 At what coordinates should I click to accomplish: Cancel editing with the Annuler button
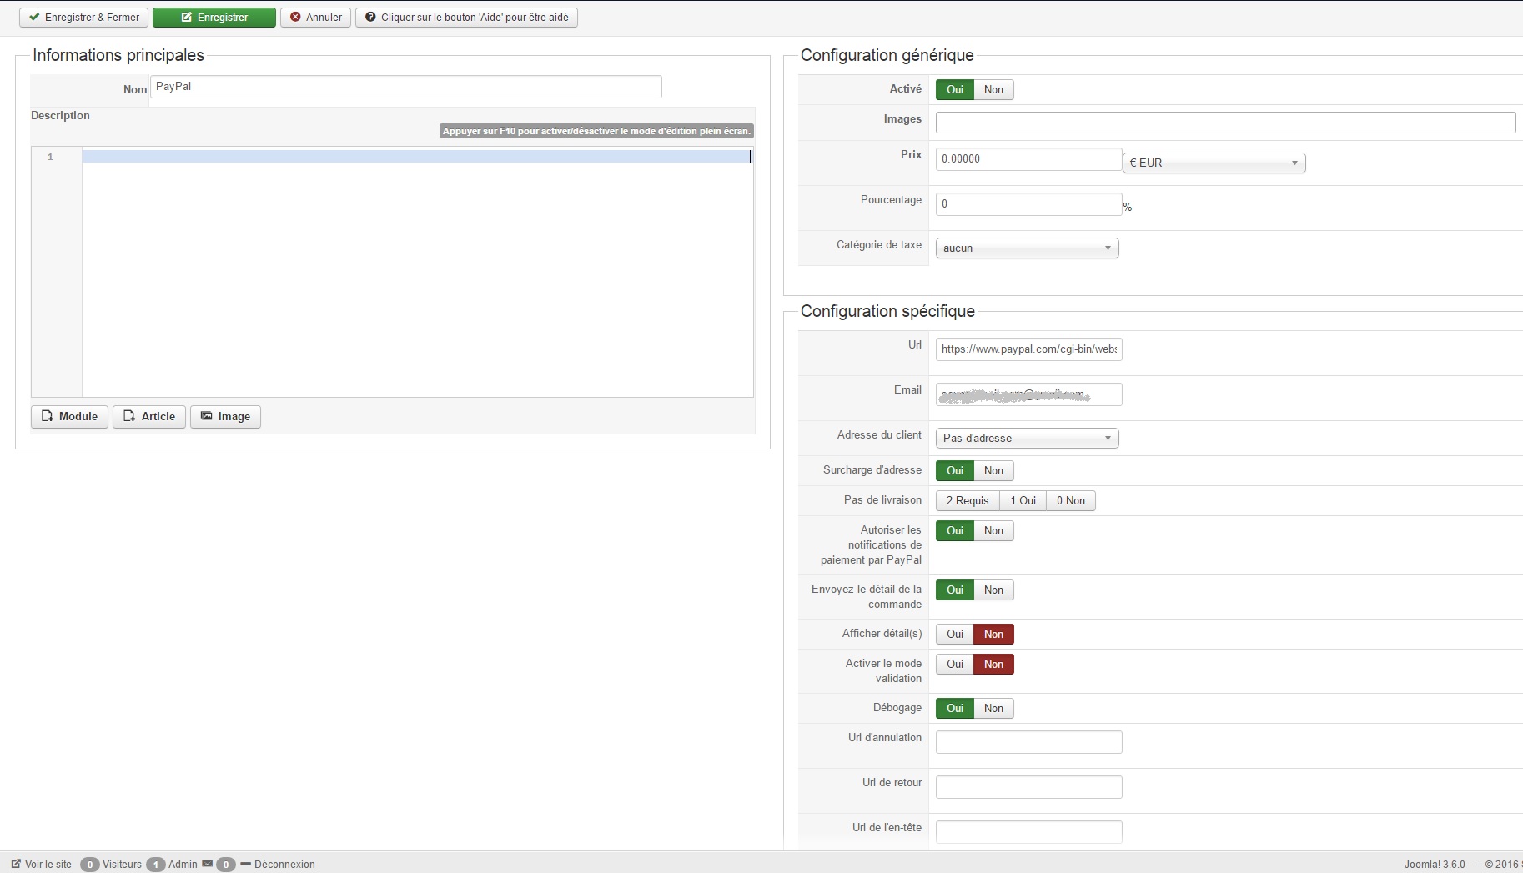pos(316,18)
